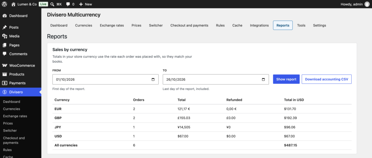Open Divisero submenu Prices link
Screen dimensions: 372x158
point(8,123)
